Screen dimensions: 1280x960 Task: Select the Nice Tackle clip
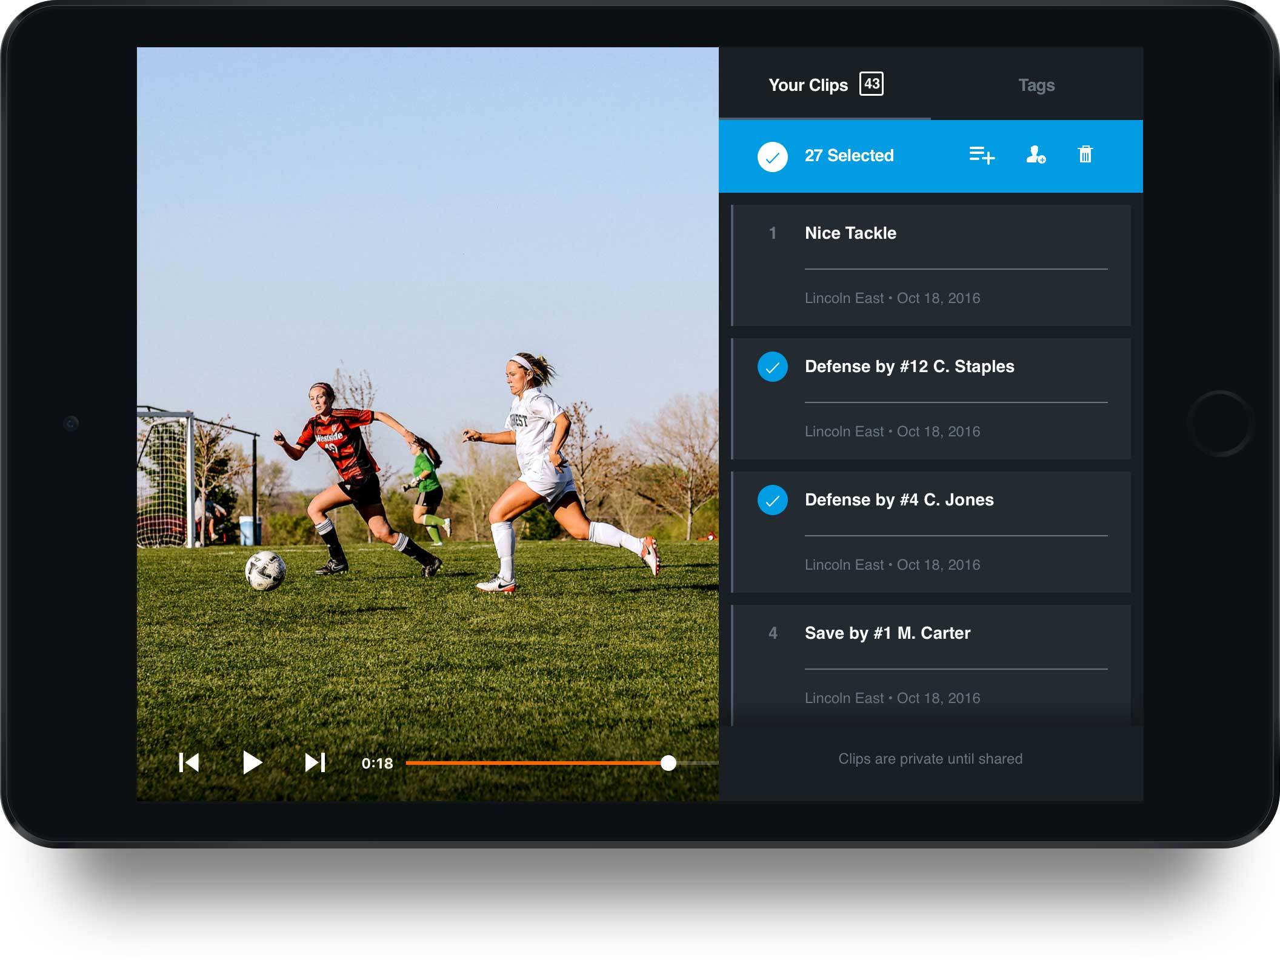[772, 233]
